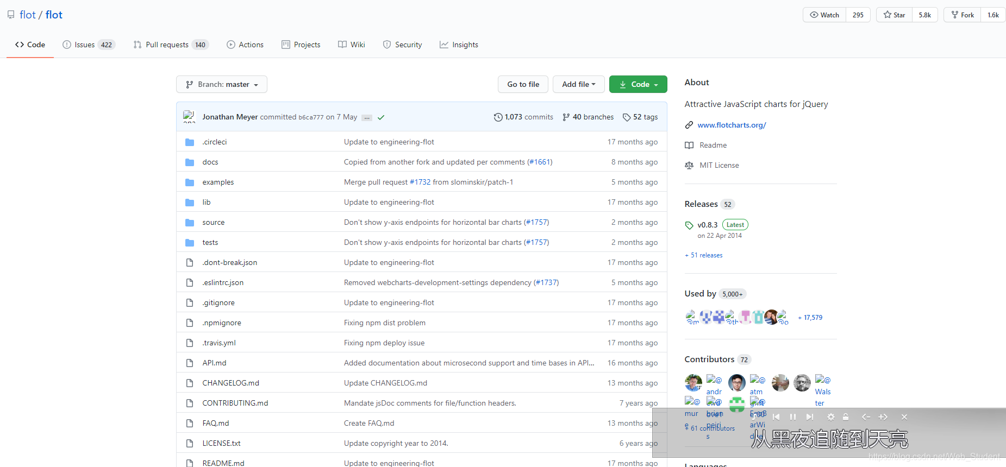Open first contributor avatar

693,383
